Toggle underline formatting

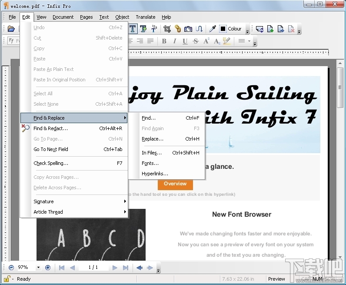click(x=185, y=41)
